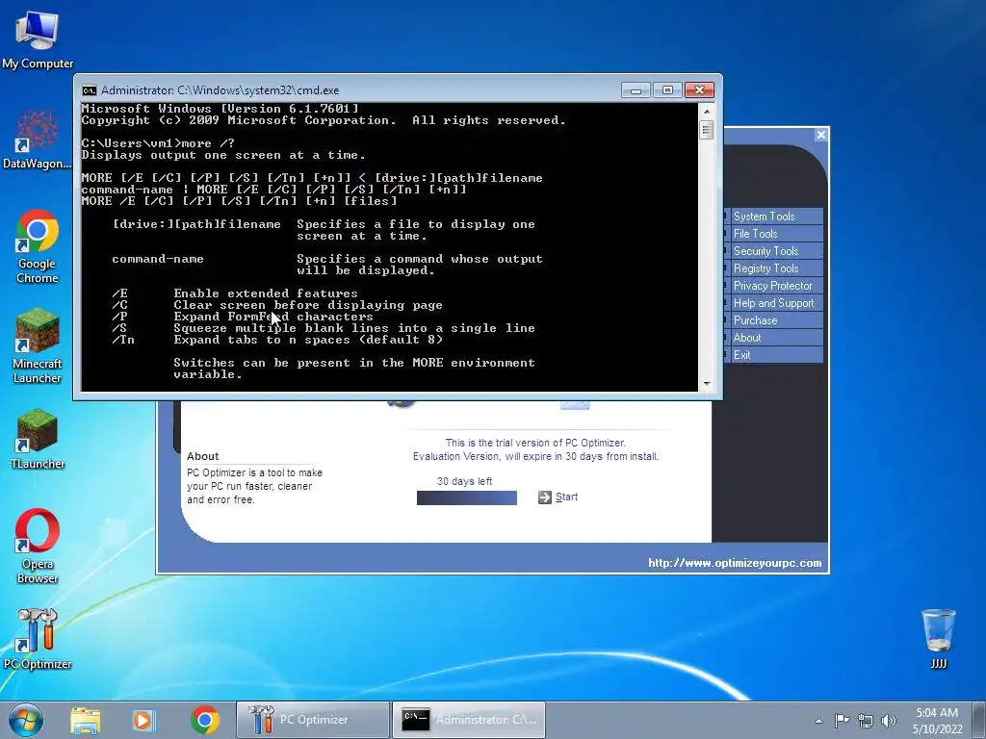986x739 pixels.
Task: Close the cmd.exe window
Action: pyautogui.click(x=699, y=90)
